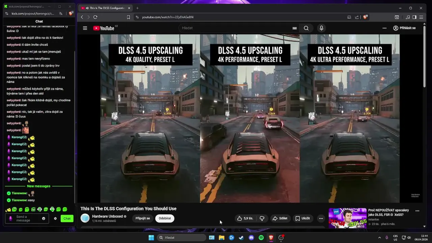The width and height of the screenshot is (432, 243).
Task: Open the page search icon in browser toolbar
Action: tap(397, 17)
